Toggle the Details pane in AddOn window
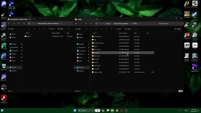Viewport: 201px width, 113px height. (x=178, y=29)
